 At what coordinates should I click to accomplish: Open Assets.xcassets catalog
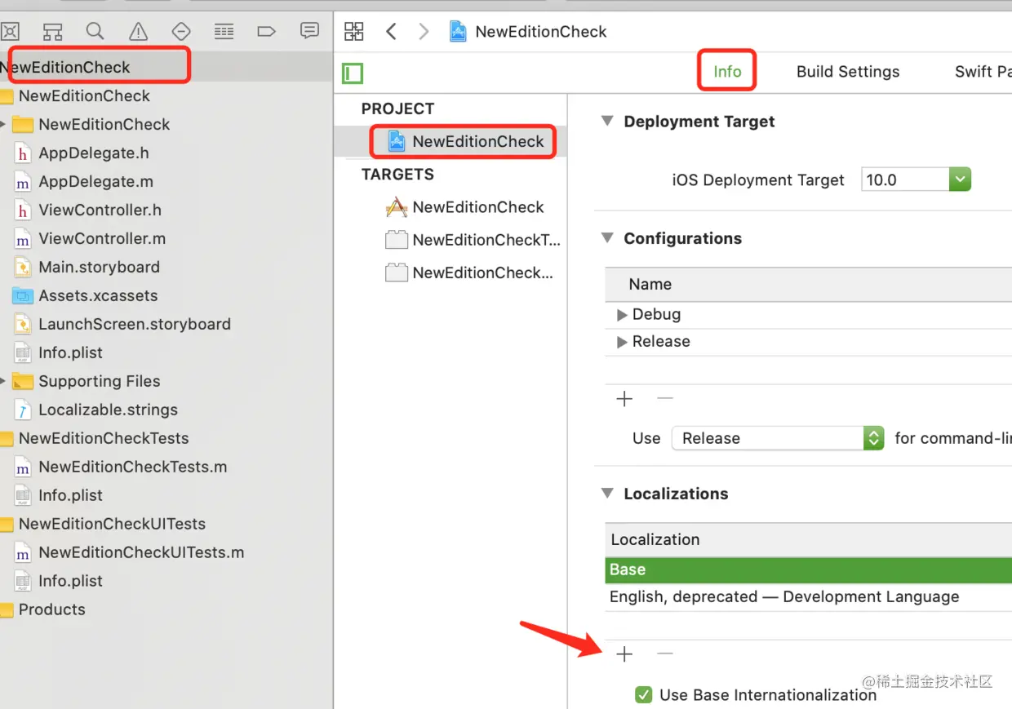[98, 295]
